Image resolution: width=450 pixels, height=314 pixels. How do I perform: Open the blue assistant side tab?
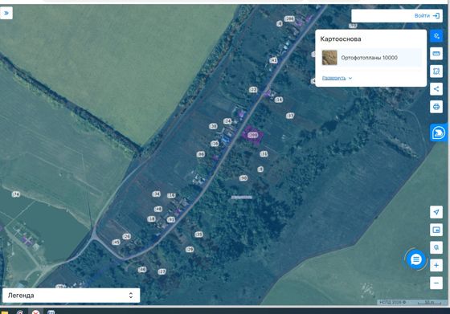click(x=439, y=133)
